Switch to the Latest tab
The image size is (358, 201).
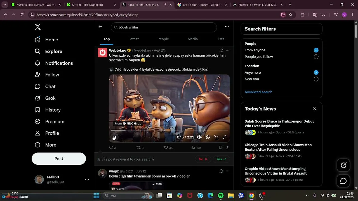133,39
